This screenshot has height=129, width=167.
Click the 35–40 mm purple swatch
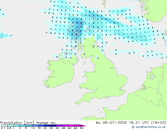[65, 126]
